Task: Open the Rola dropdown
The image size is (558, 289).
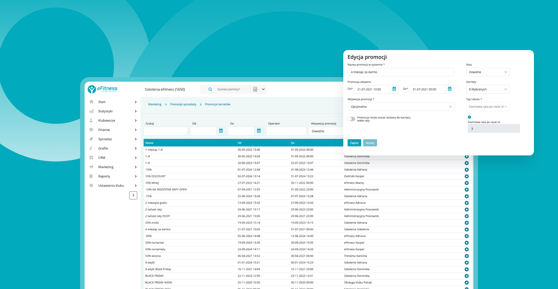Action: tap(487, 72)
